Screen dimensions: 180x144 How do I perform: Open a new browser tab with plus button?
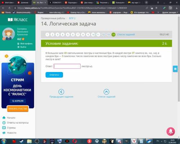pos(146,3)
